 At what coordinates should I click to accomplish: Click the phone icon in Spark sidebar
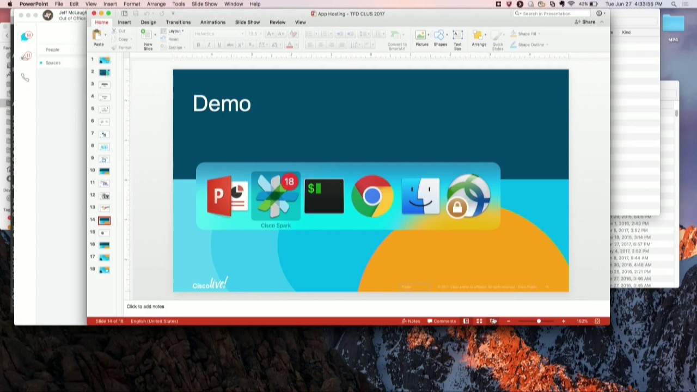click(25, 77)
